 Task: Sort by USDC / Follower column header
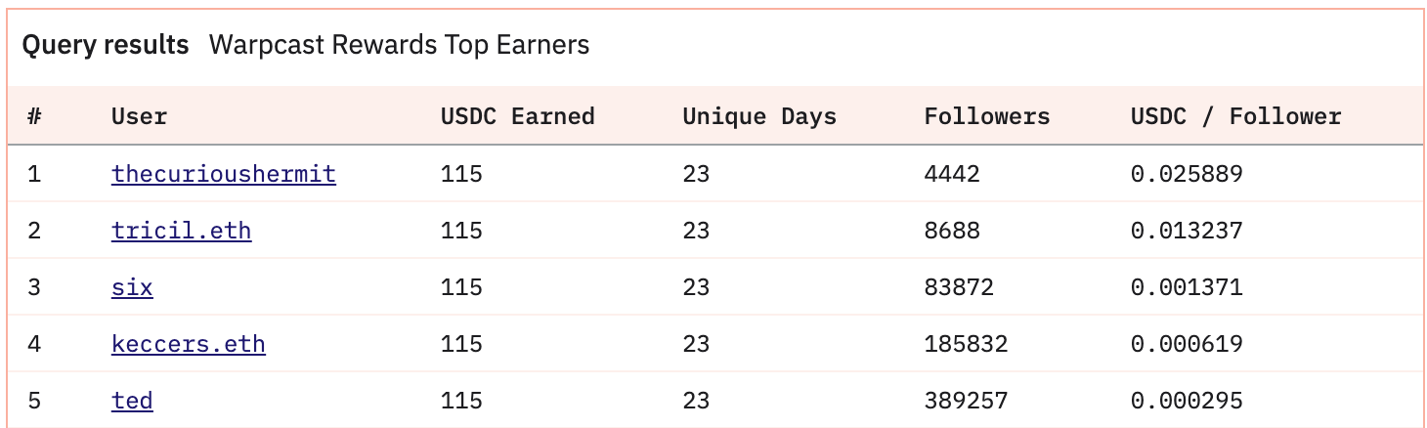click(x=1236, y=116)
